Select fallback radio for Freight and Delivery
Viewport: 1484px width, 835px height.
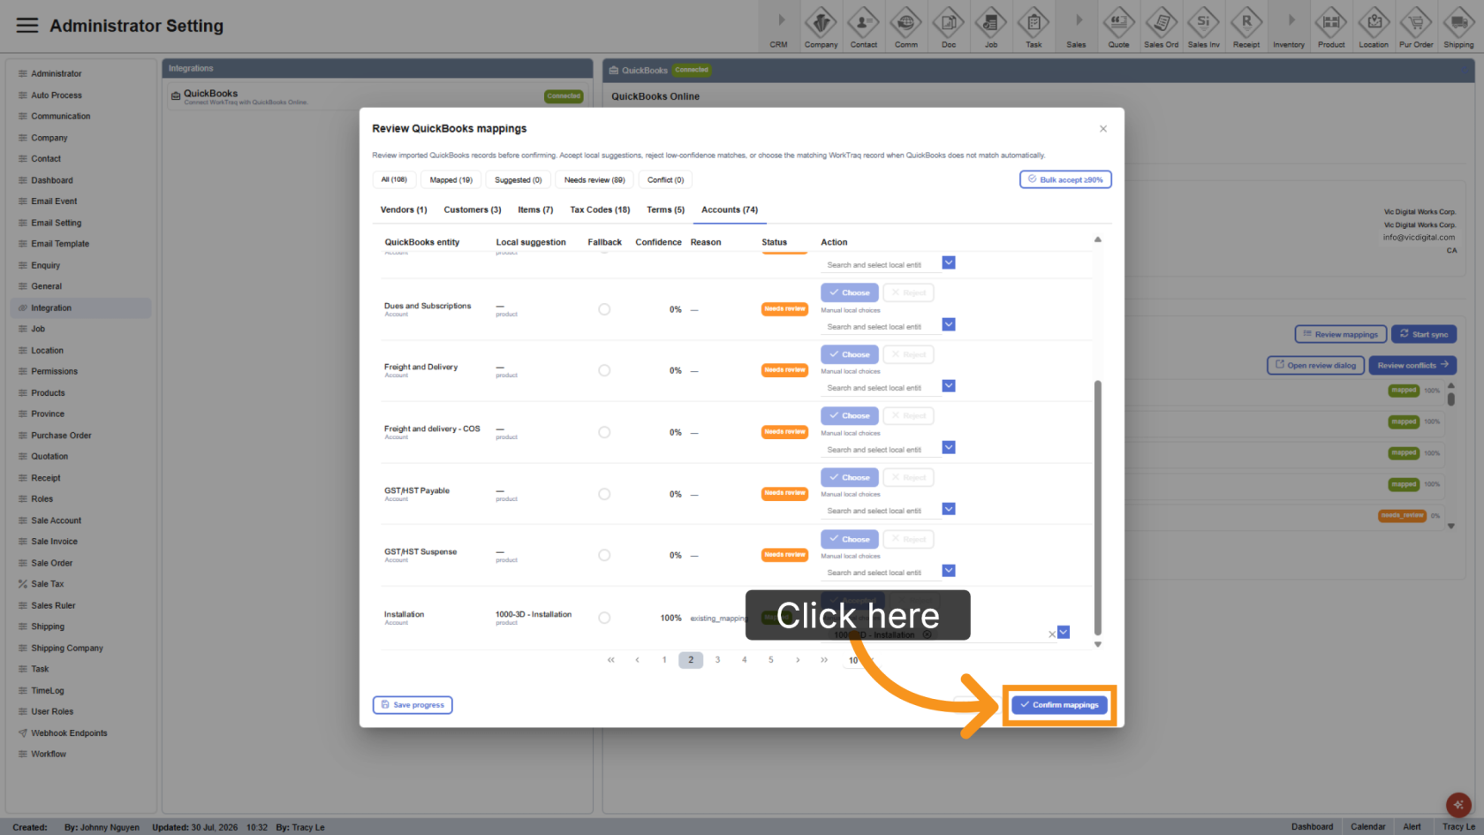(604, 370)
